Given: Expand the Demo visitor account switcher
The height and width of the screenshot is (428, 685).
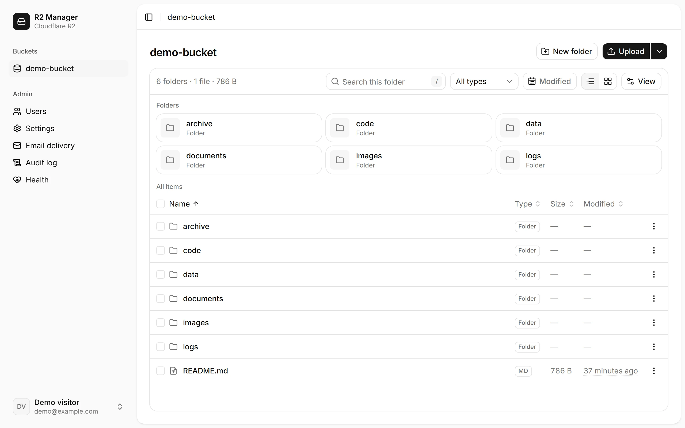Looking at the screenshot, I should pyautogui.click(x=120, y=407).
